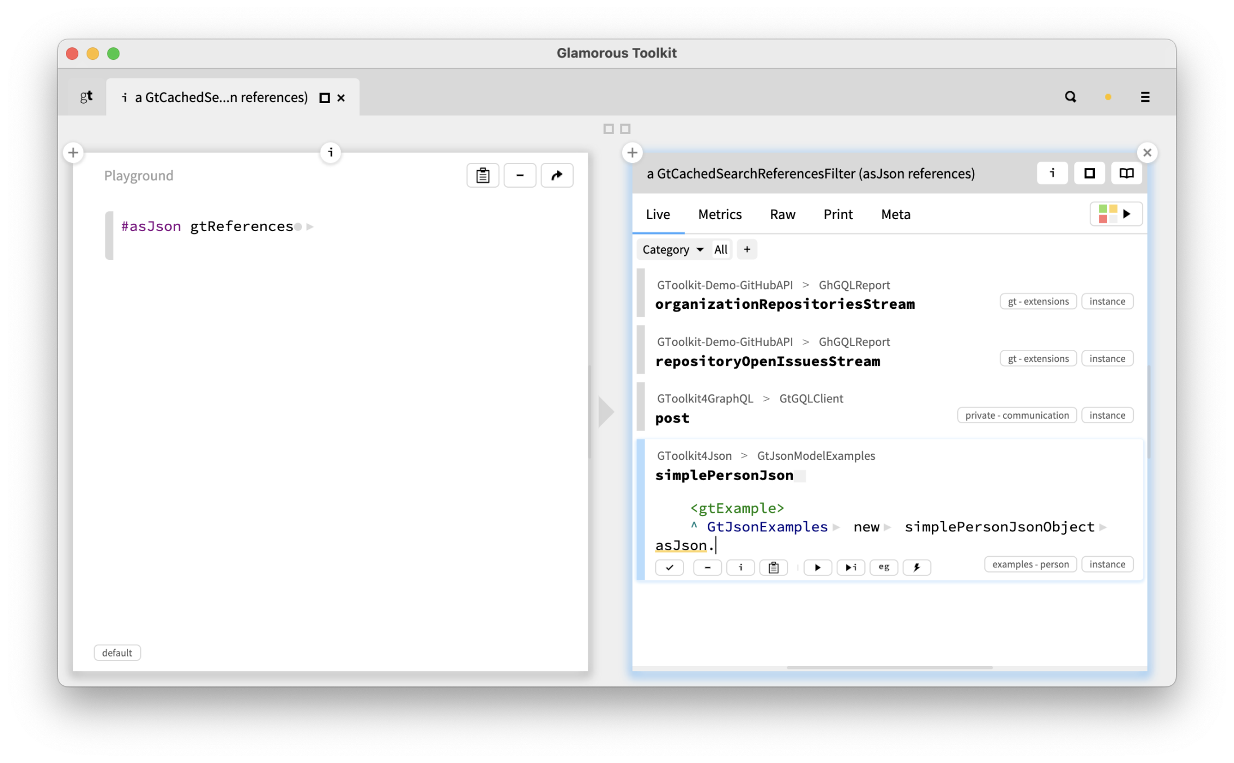Viewport: 1234px width, 763px height.
Task: Click the examples - person tag
Action: [1030, 564]
